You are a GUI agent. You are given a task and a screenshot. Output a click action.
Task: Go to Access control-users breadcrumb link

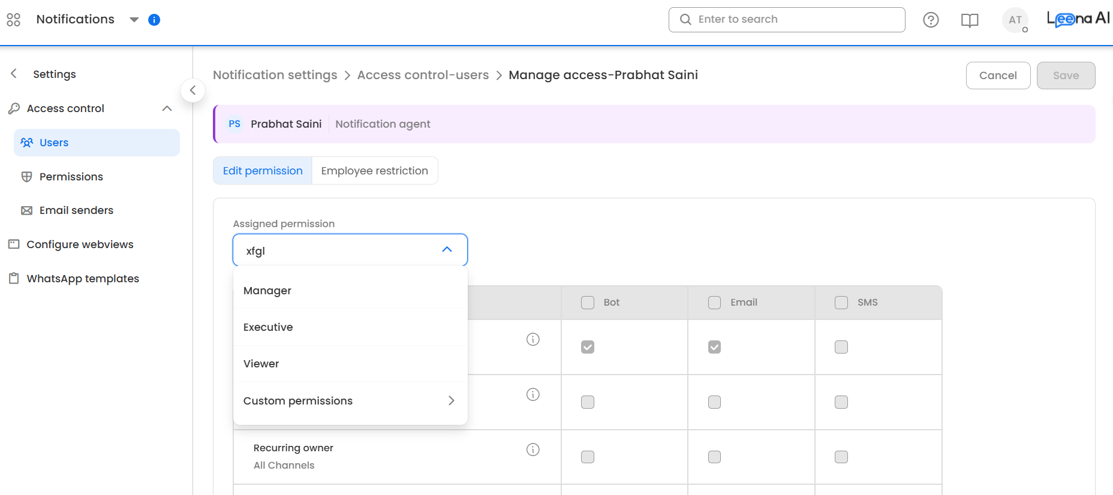pos(423,75)
